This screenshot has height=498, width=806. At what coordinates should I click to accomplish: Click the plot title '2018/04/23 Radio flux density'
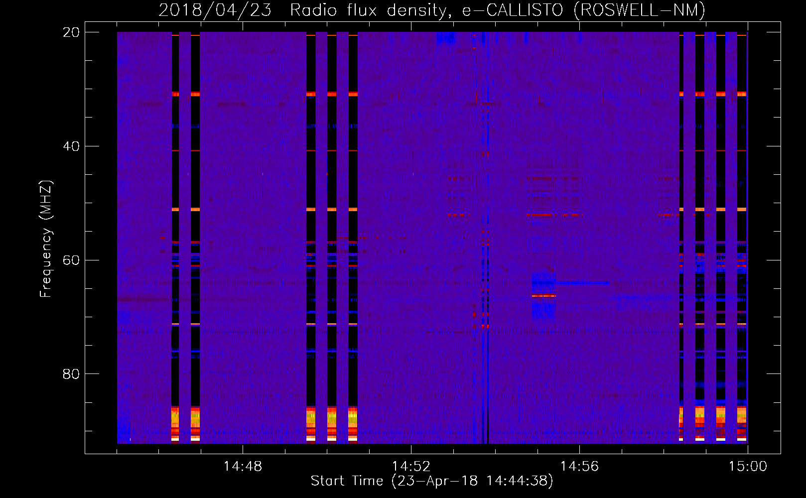pyautogui.click(x=305, y=10)
